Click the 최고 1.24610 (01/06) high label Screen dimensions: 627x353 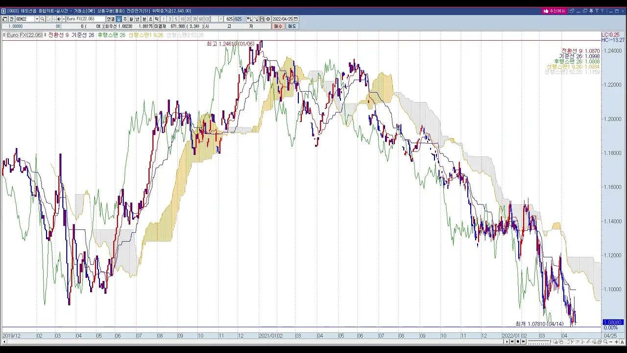[230, 44]
